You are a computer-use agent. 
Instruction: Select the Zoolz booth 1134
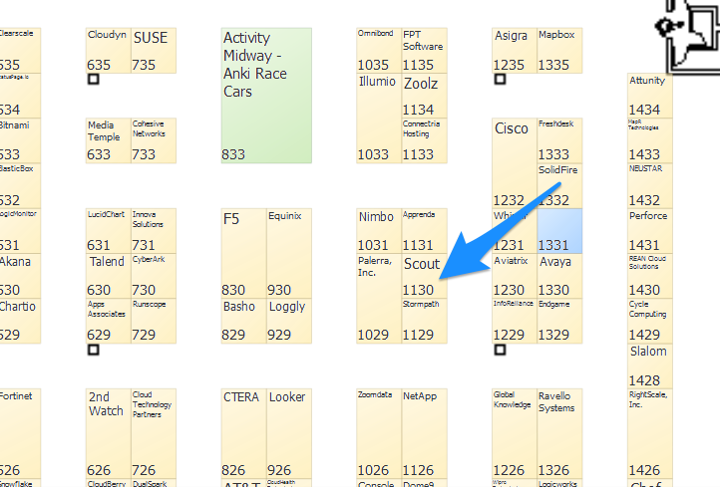click(424, 96)
